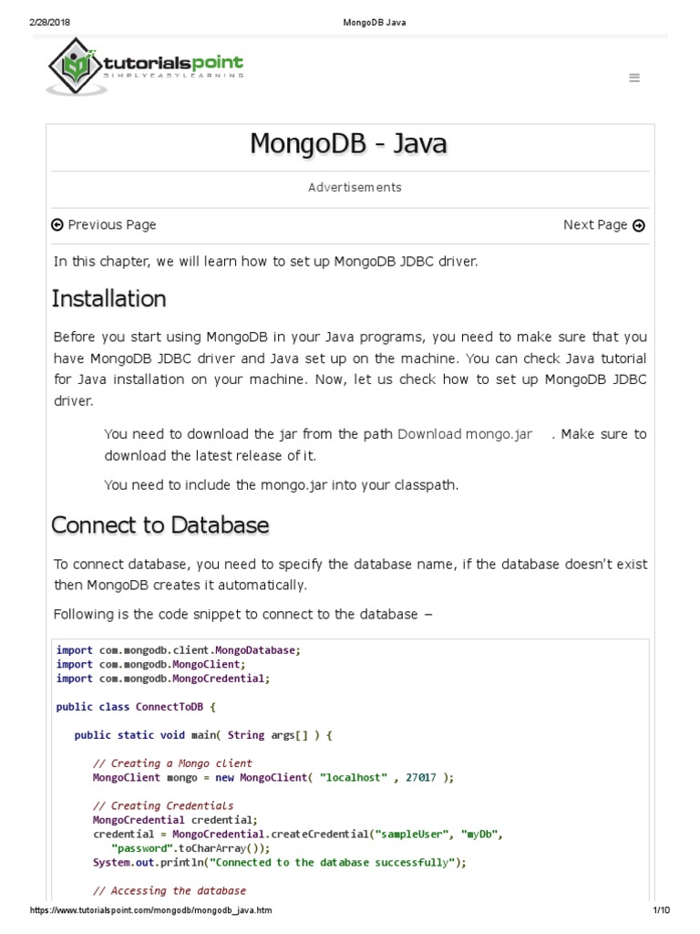Click the tutorialspoint wordmark text

tap(173, 64)
